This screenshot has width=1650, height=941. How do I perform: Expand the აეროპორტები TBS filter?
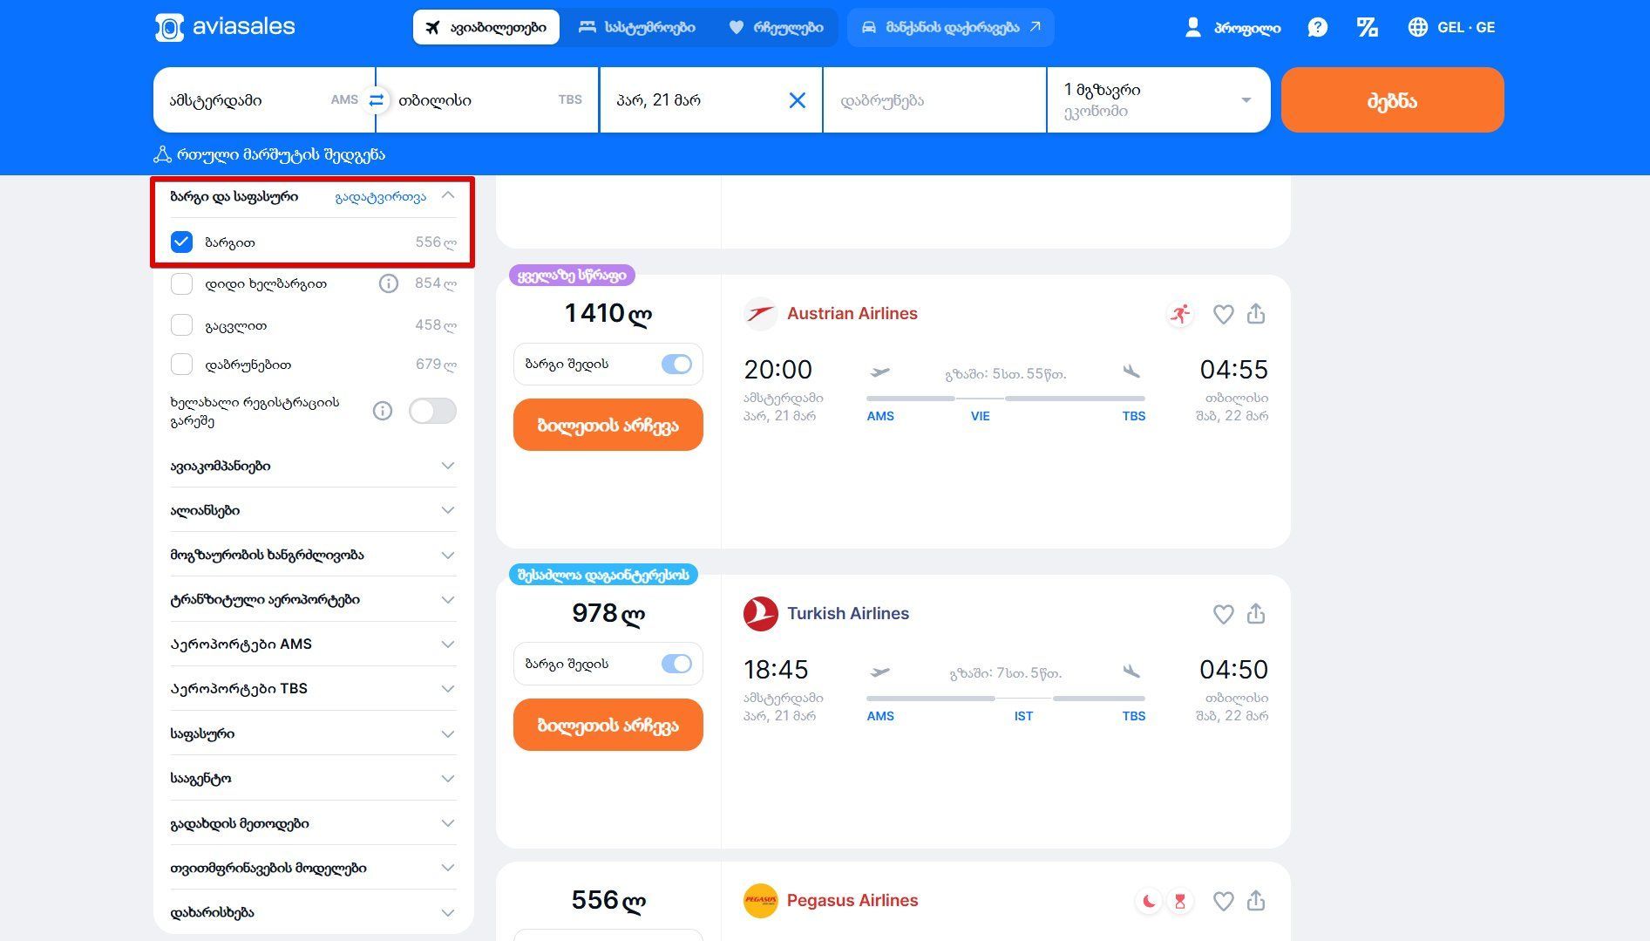[313, 688]
